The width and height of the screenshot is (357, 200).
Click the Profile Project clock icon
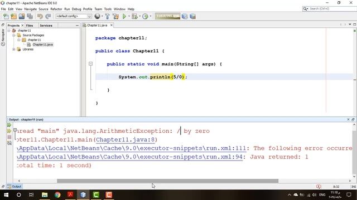coord(145,16)
